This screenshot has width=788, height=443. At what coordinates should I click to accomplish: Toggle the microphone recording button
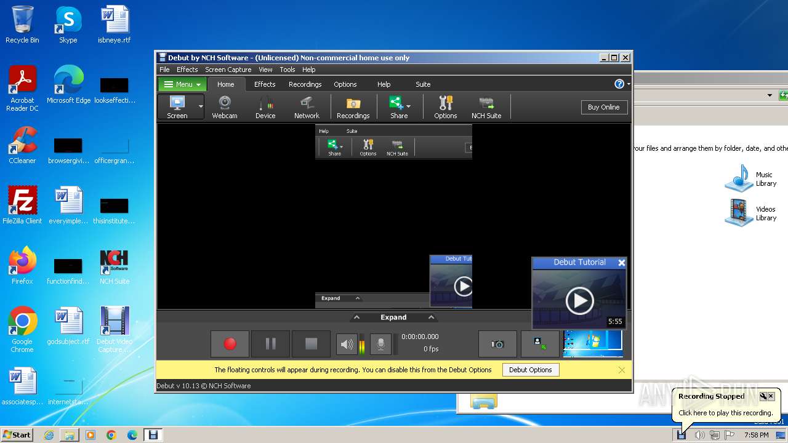(x=380, y=345)
